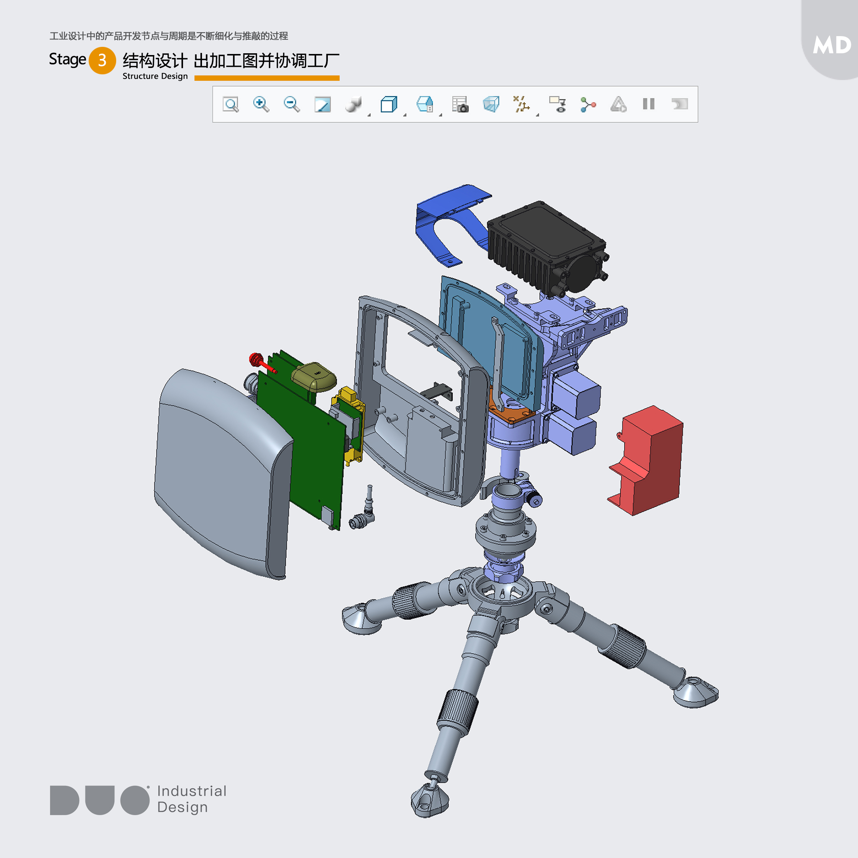Expand the rendering options dropdown arrow
858x858 pixels.
(x=369, y=115)
